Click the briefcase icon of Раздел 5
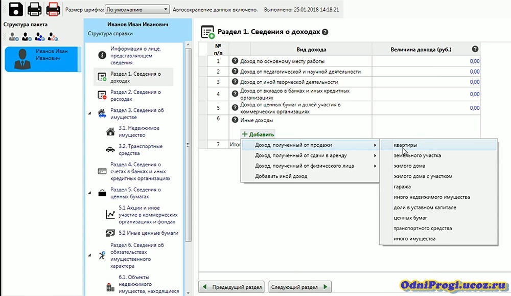This screenshot has height=296, width=511. 102,193
